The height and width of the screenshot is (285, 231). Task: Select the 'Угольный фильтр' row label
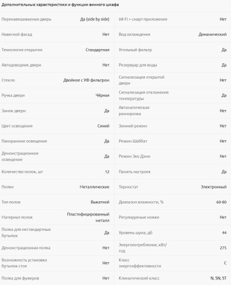coord(135,50)
